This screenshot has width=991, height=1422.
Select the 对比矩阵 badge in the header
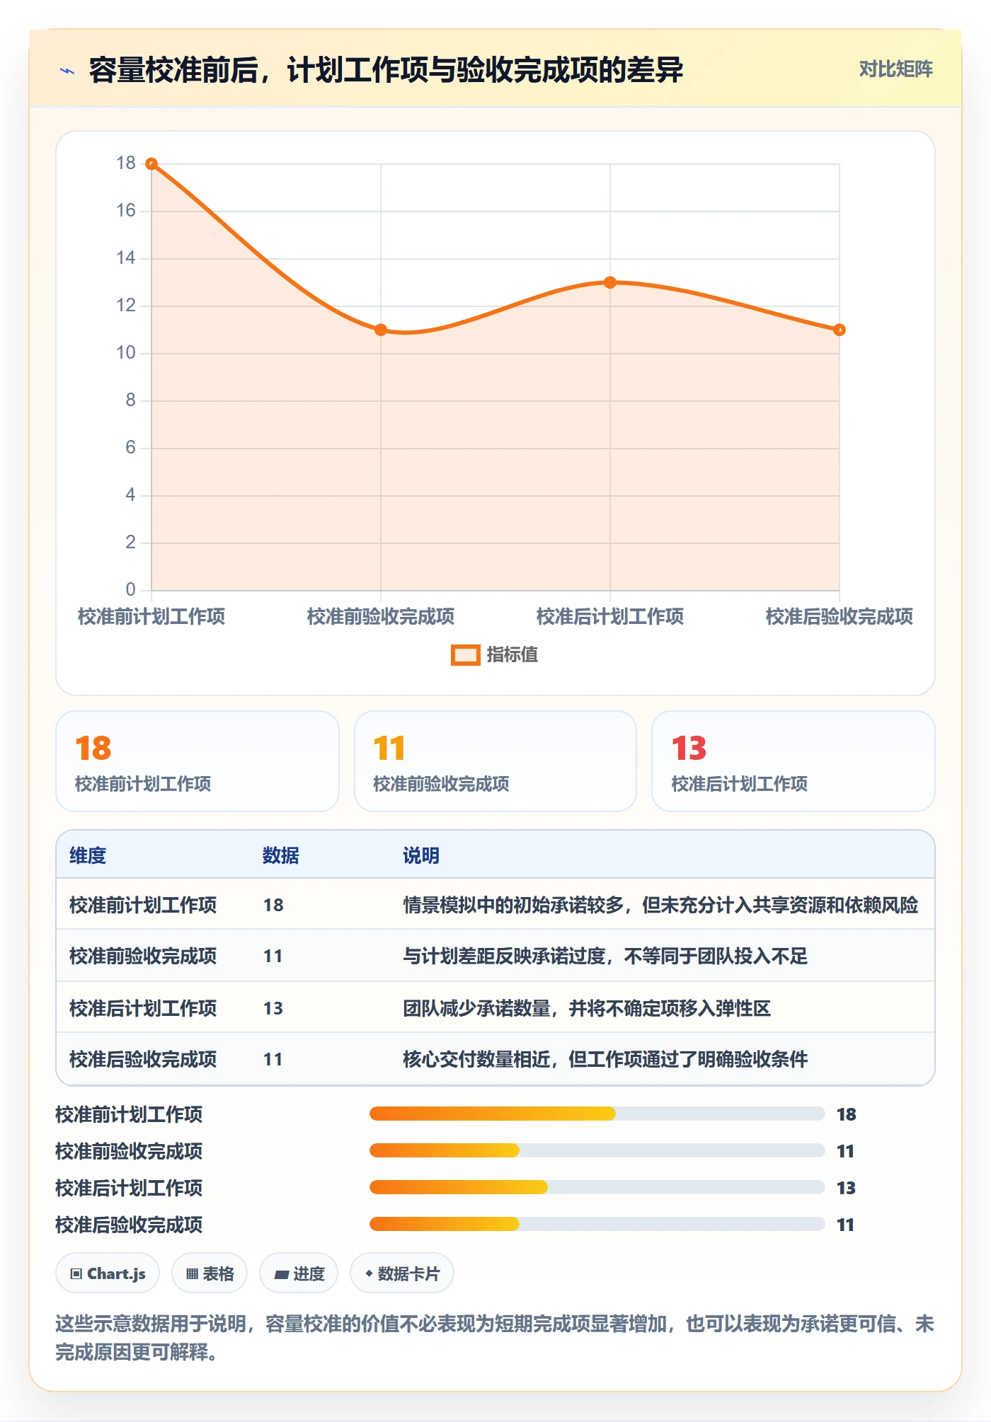click(895, 69)
